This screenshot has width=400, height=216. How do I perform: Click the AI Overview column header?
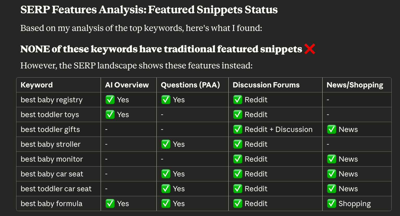coord(127,85)
